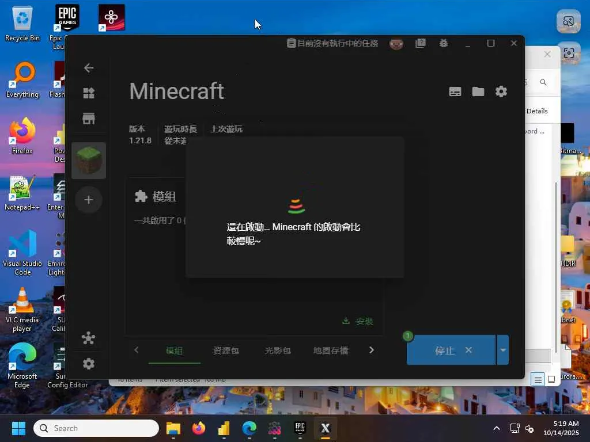590x442 pixels.
Task: Select the X launcher taskbar icon
Action: (325, 428)
